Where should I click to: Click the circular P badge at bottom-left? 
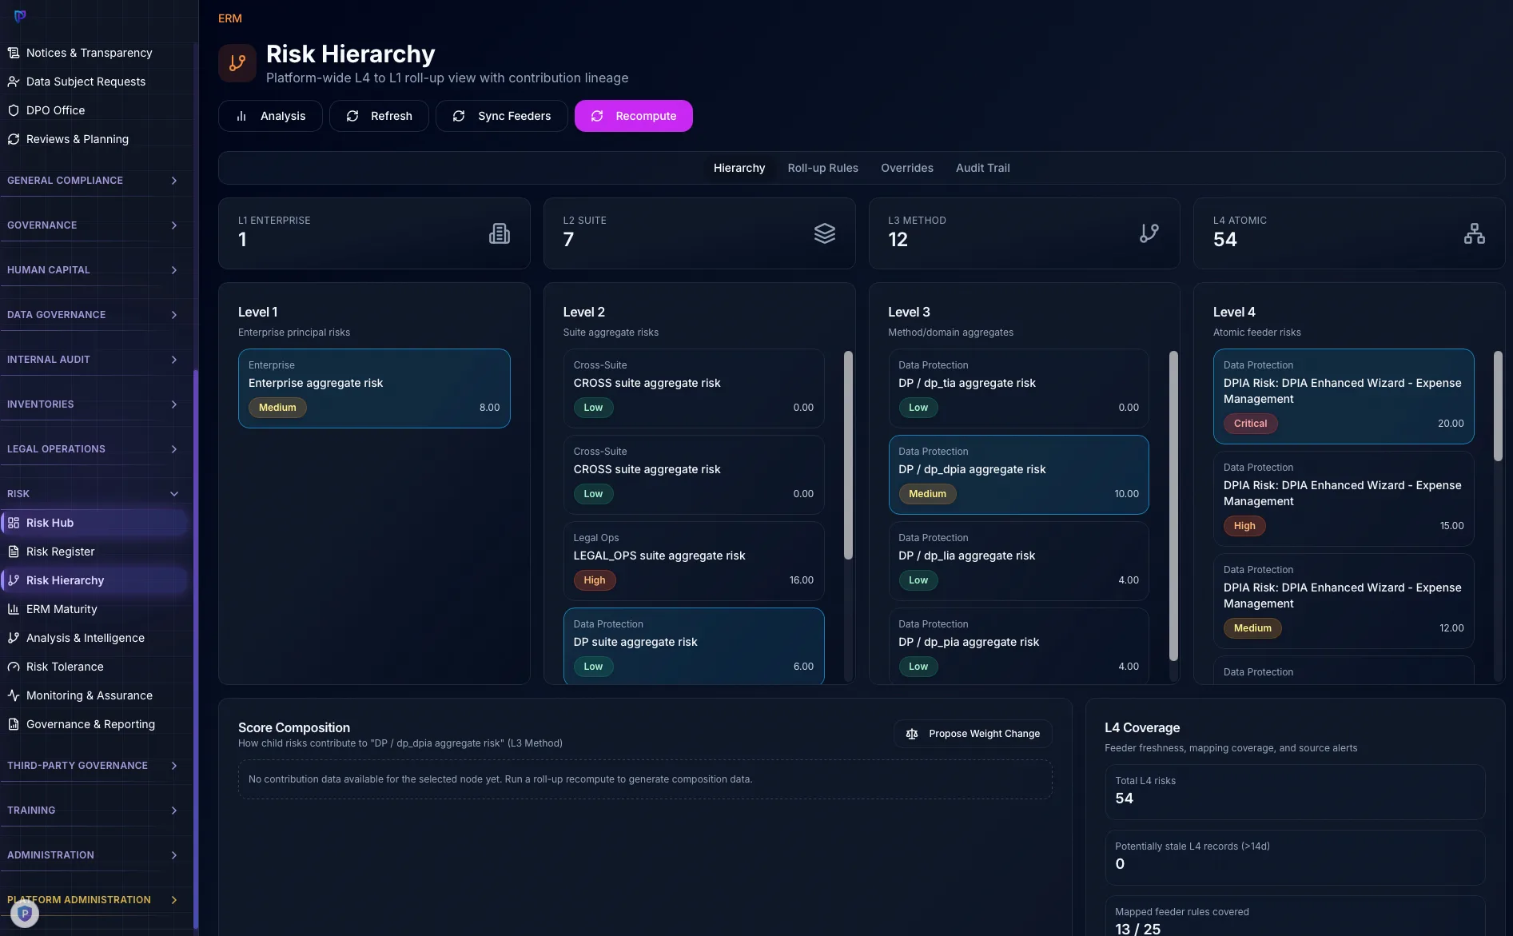tap(25, 913)
